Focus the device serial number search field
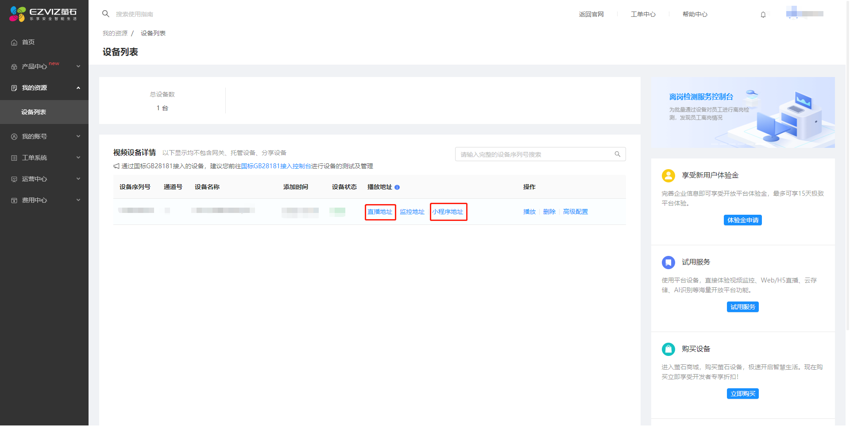Viewport: 850px width, 429px height. (x=533, y=154)
